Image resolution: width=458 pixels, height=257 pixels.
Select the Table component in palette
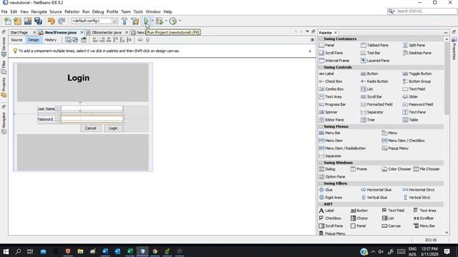410,120
